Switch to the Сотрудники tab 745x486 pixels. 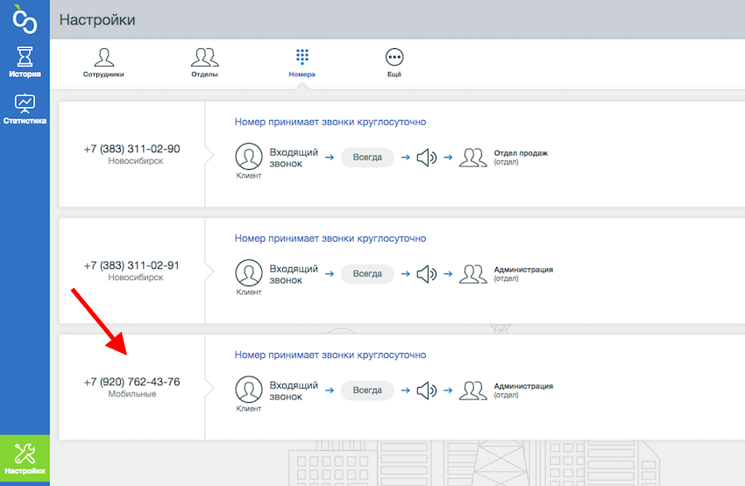coord(103,62)
